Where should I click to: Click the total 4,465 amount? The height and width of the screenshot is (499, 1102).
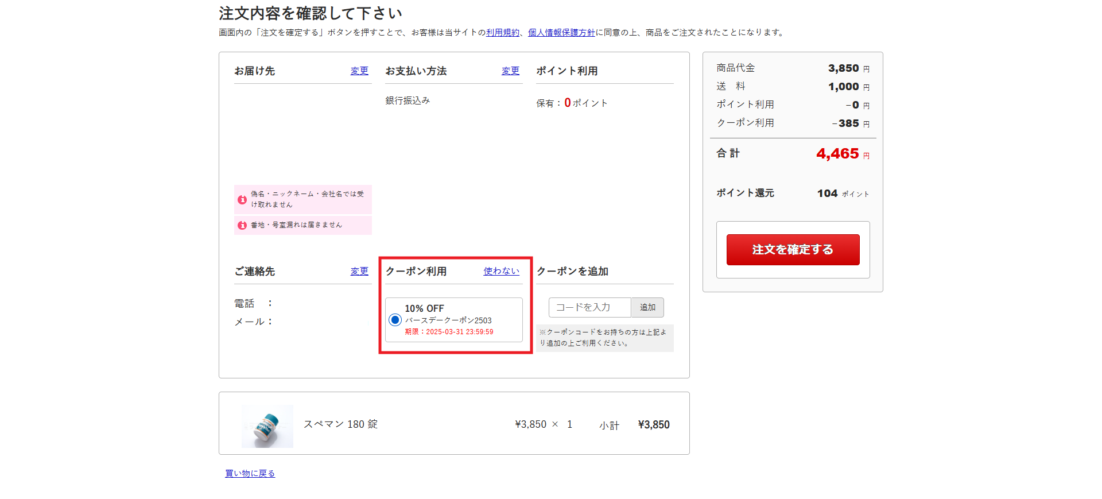click(837, 154)
